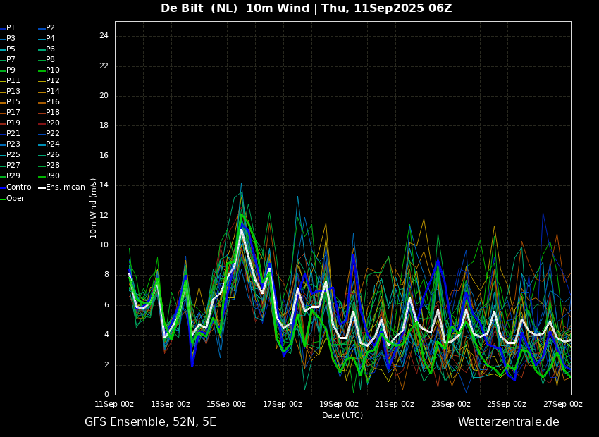
Task: Click the 27Sep 00z date label
Action: coord(563,404)
